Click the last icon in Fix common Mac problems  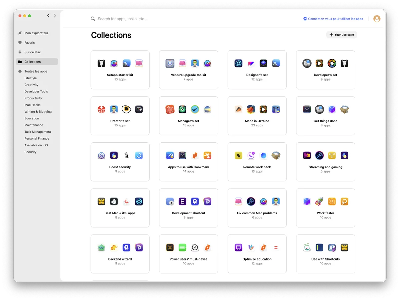(276, 201)
